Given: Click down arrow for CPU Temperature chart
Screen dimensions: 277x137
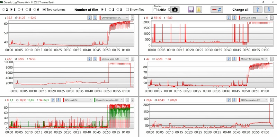Looking at the screenshot, I should pos(234,100).
